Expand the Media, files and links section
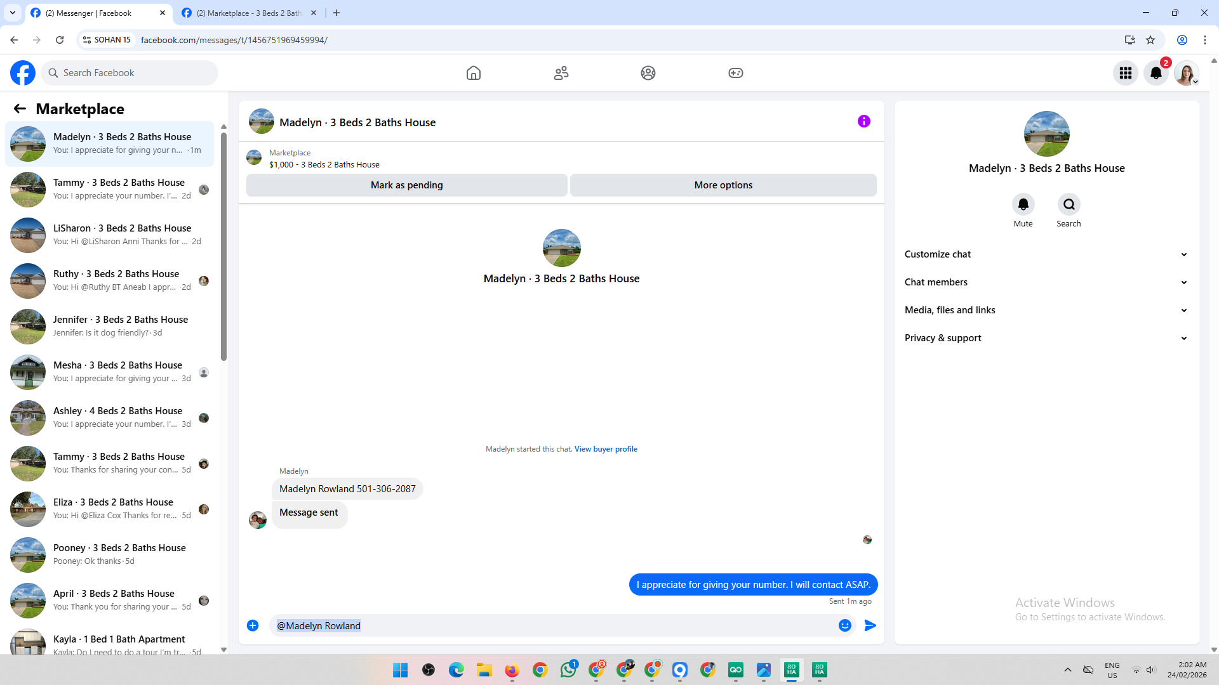This screenshot has height=685, width=1219. click(x=1046, y=310)
